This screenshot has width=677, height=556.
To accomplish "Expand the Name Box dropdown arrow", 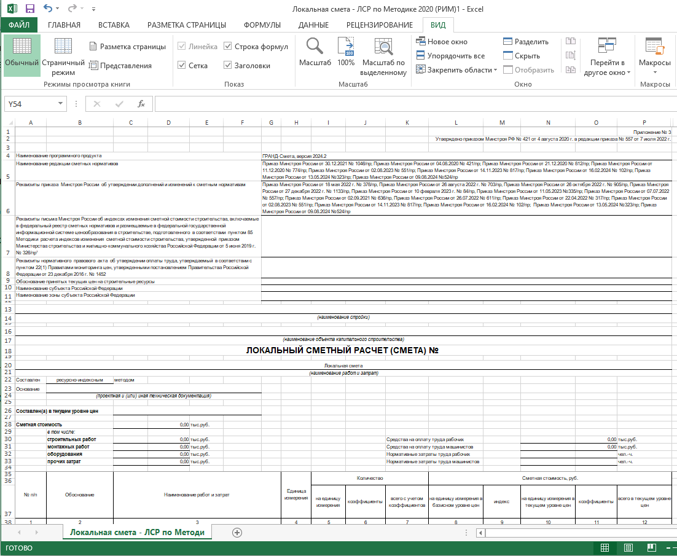I will click(x=60, y=104).
